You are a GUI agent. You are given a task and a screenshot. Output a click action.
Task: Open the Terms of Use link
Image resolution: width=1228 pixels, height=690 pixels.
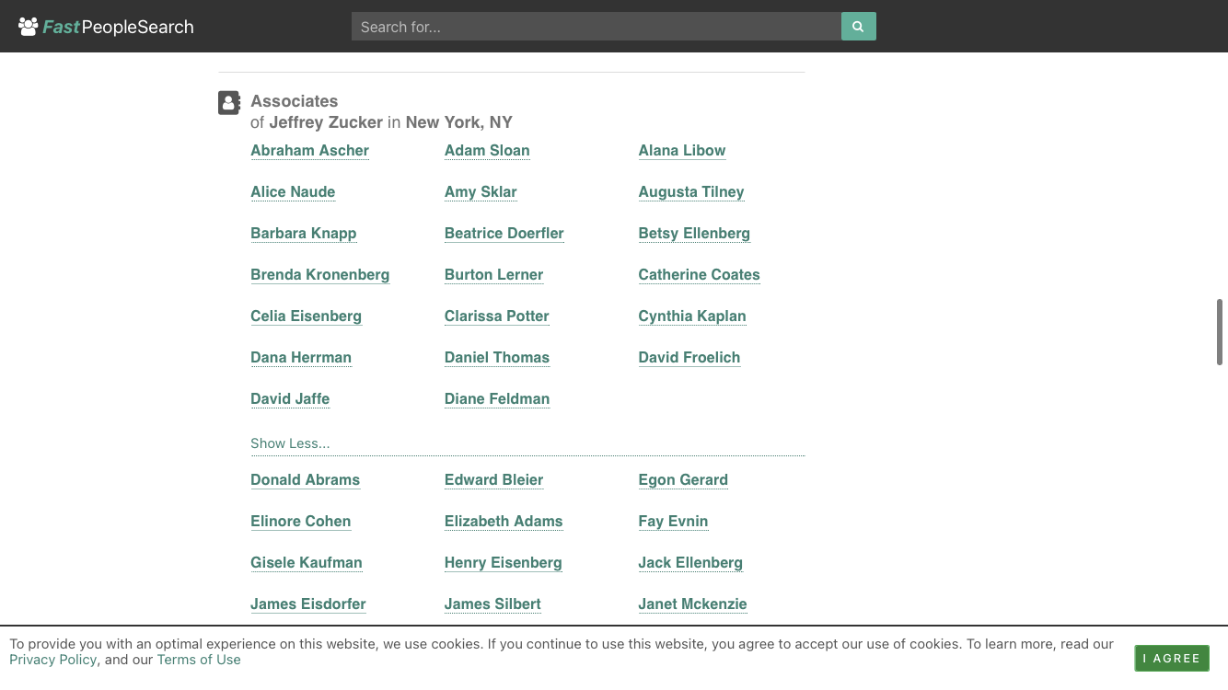(199, 660)
